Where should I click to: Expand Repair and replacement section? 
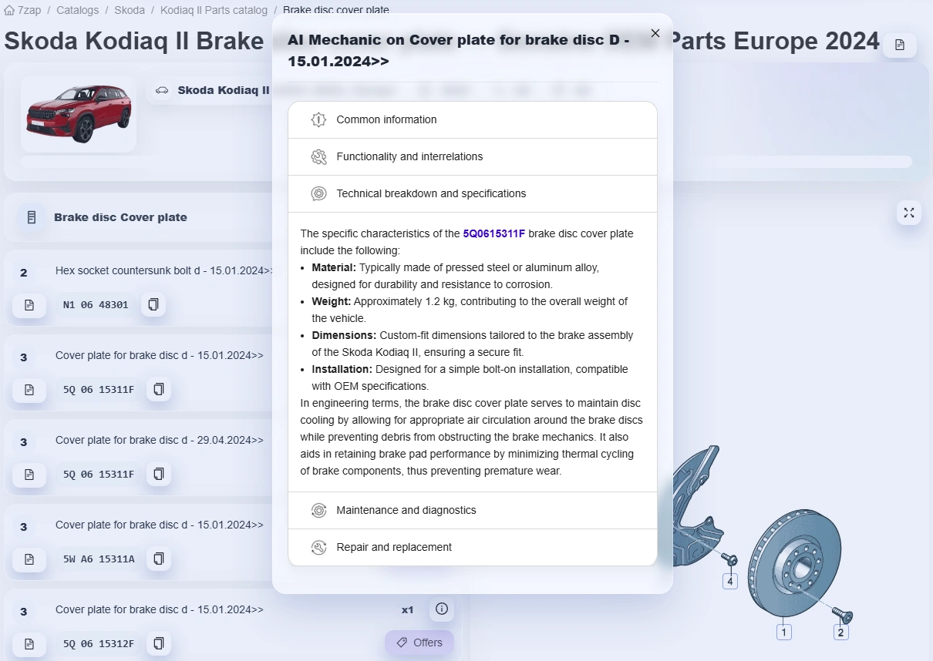coord(472,548)
